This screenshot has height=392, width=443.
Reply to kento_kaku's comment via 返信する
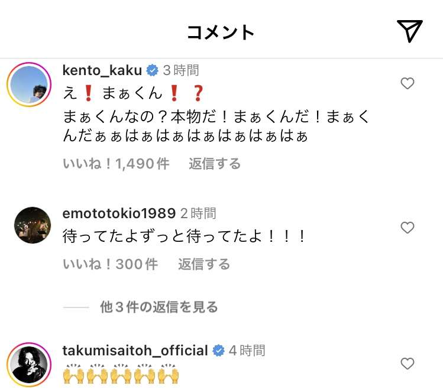tap(215, 164)
